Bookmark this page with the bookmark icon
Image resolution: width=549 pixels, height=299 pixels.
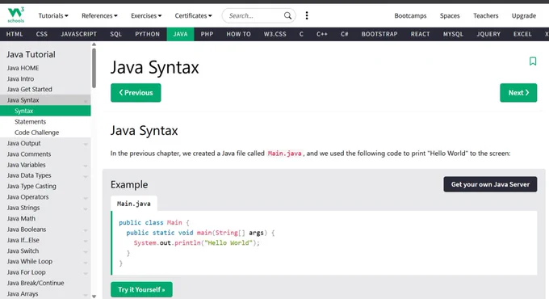(x=533, y=61)
